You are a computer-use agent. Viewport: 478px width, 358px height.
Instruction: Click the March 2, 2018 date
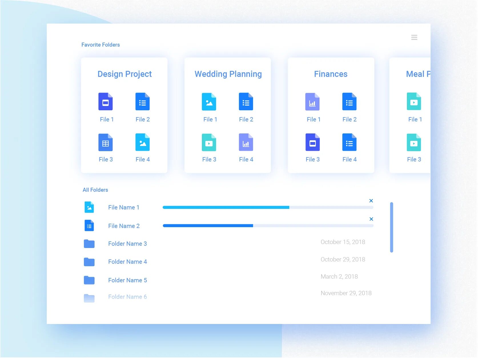tap(339, 277)
